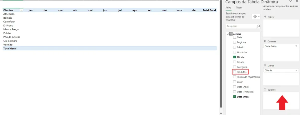This screenshot has height=115, width=300.
Task: Click the Colunas area icon
Action: tap(265, 41)
